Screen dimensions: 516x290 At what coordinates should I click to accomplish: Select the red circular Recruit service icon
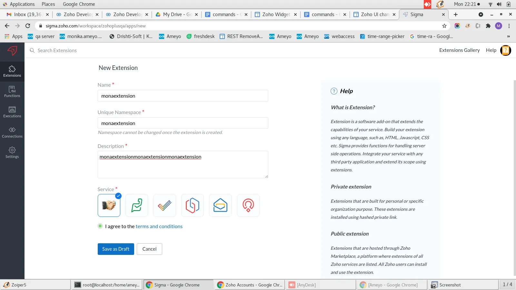(248, 205)
